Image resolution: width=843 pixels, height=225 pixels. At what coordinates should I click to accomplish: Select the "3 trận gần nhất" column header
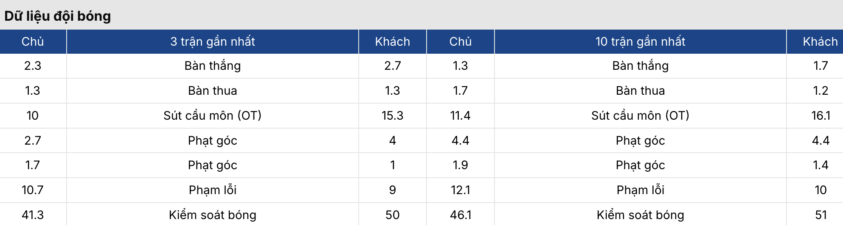tap(213, 41)
